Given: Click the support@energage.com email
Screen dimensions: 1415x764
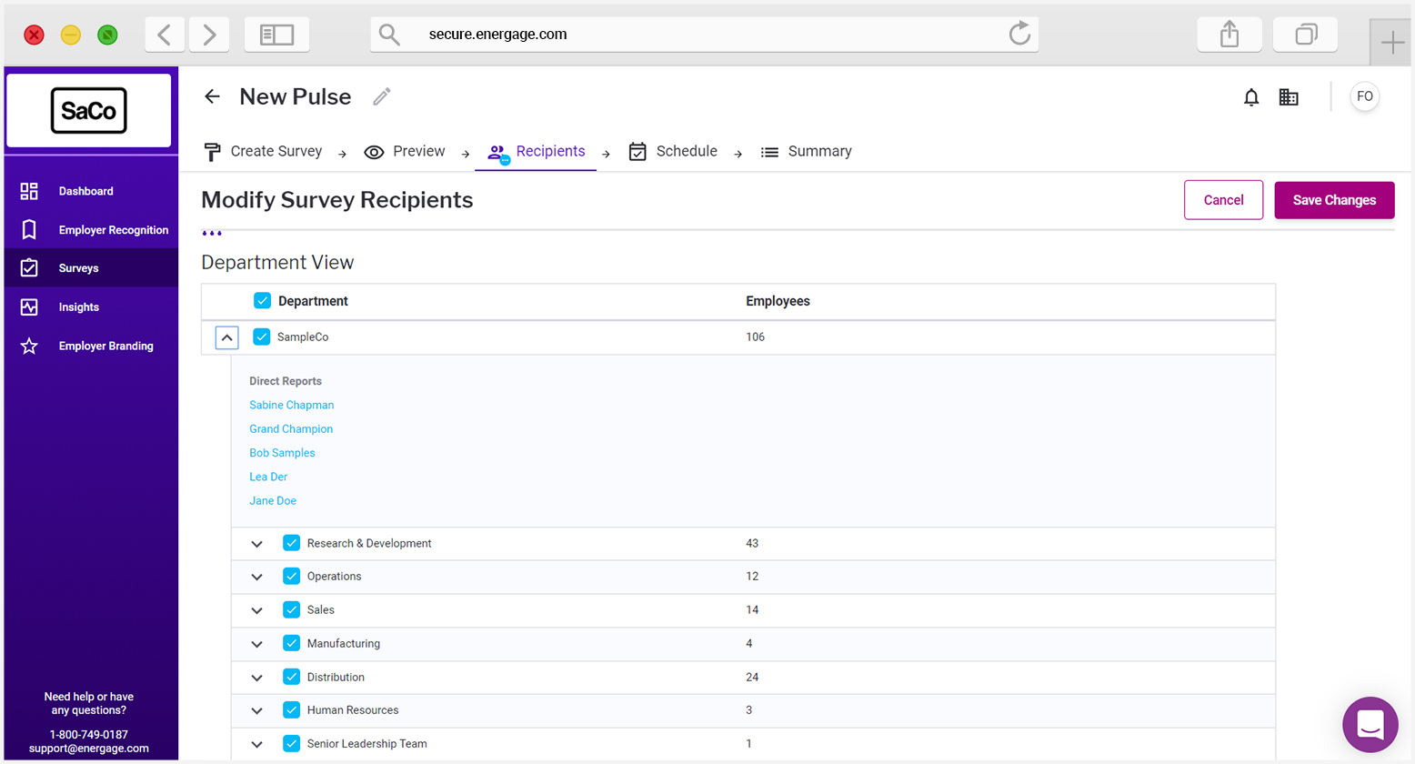Looking at the screenshot, I should (88, 749).
